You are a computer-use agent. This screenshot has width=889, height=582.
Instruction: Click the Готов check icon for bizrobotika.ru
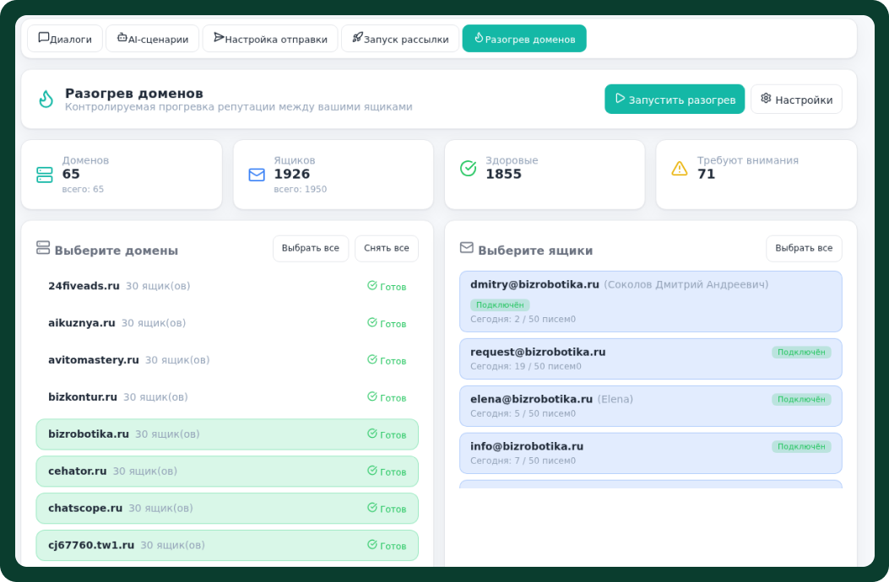coord(372,434)
